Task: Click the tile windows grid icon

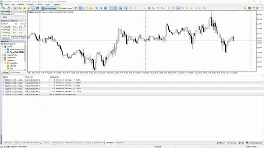Action: (106, 8)
